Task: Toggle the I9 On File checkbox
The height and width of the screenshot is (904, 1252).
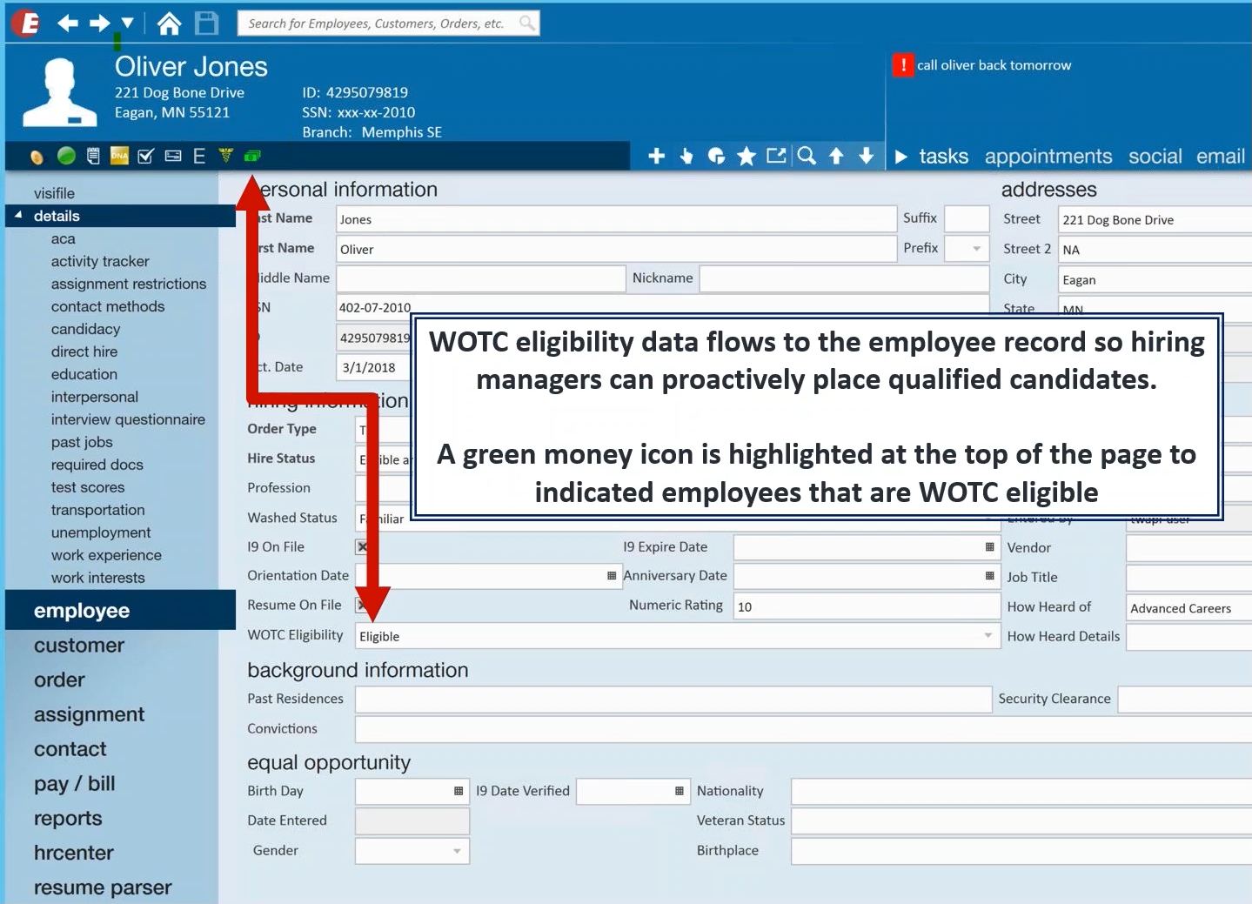Action: point(362,547)
